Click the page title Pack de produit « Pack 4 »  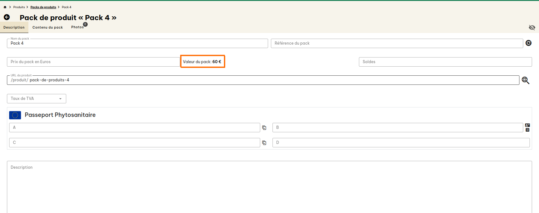68,18
